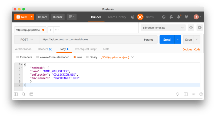Click the horizontal scrollbar at window bottom
Screen dimensions: 216x117
(108, 99)
